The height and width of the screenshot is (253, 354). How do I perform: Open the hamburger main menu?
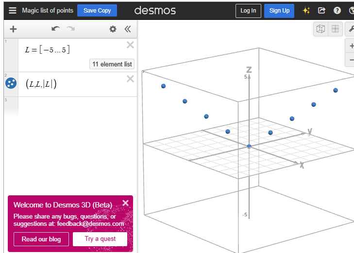click(13, 10)
